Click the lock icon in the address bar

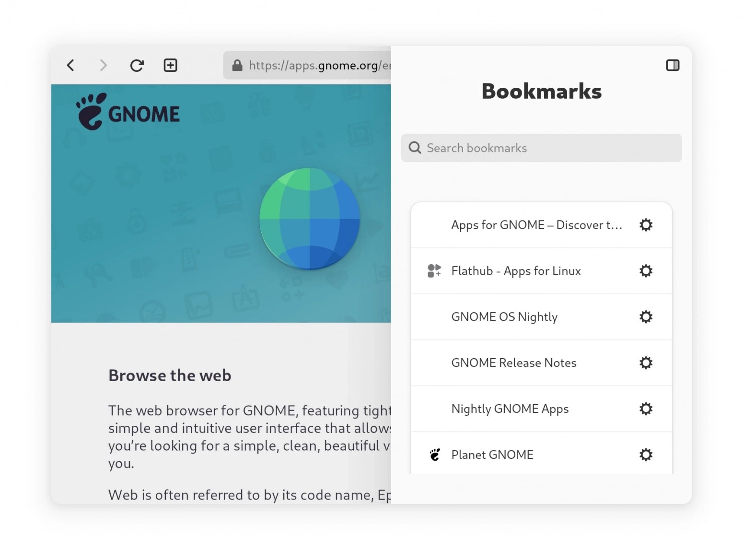(237, 65)
